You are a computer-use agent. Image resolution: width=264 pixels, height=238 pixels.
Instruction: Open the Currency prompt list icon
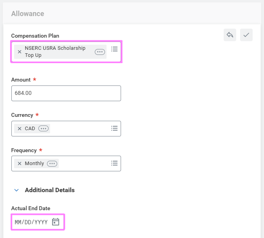[114, 128]
